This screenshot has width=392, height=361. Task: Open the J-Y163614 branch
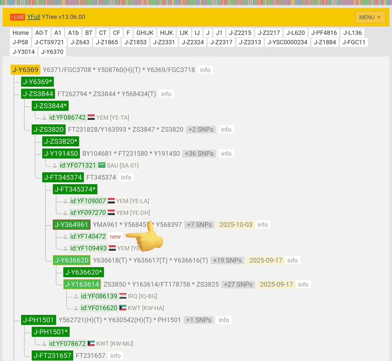pos(82,284)
